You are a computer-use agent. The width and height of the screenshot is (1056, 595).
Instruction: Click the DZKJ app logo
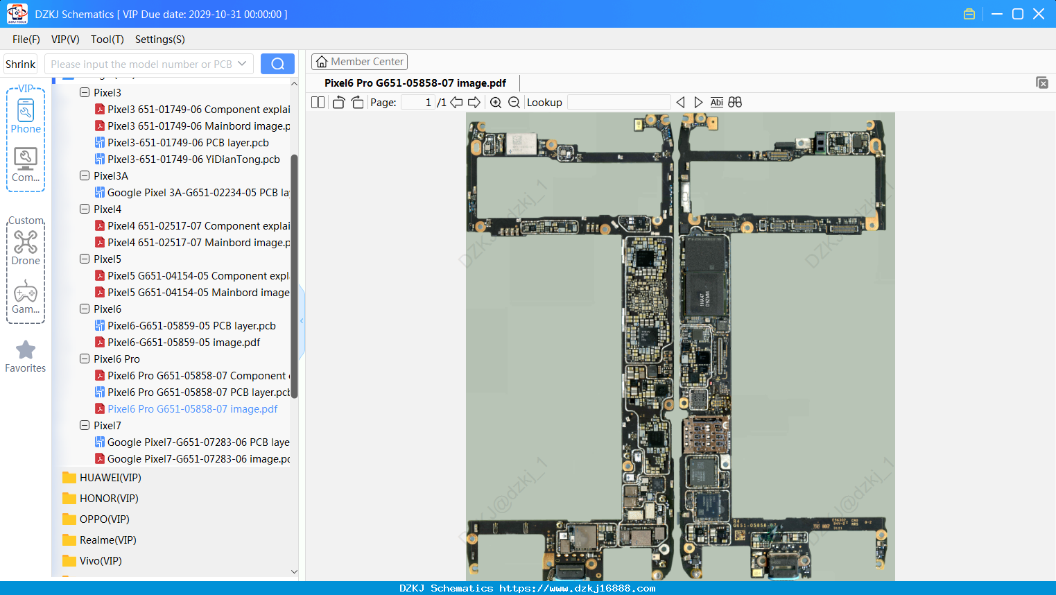(x=17, y=14)
